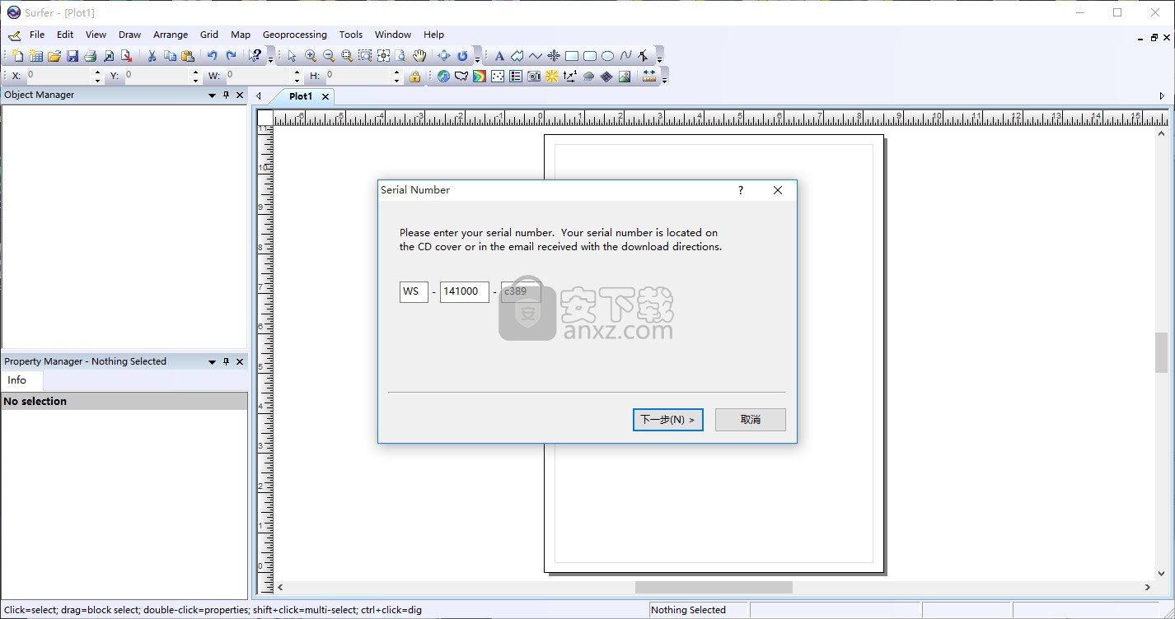The image size is (1175, 619).
Task: Paste from clipboard icon
Action: point(188,56)
